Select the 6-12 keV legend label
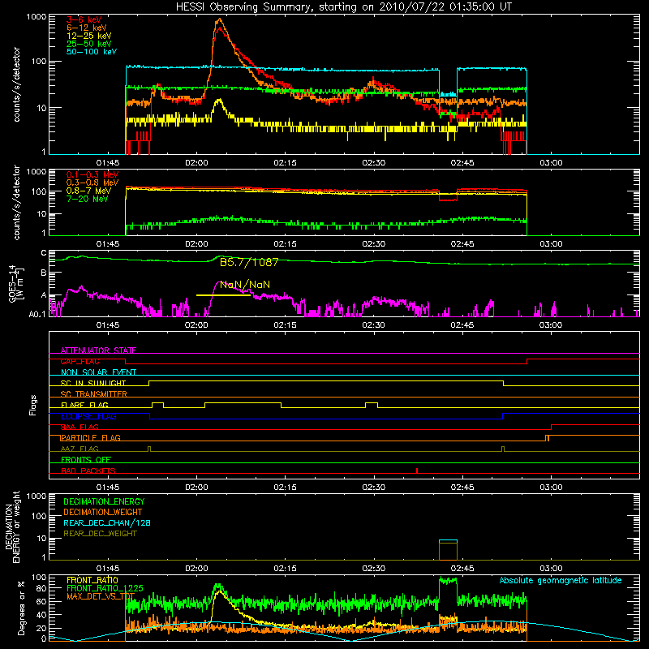This screenshot has height=649, width=649. 87,28
